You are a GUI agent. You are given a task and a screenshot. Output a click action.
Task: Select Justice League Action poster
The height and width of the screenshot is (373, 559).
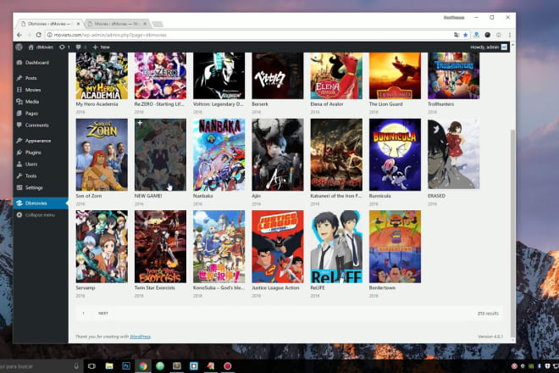(x=278, y=247)
